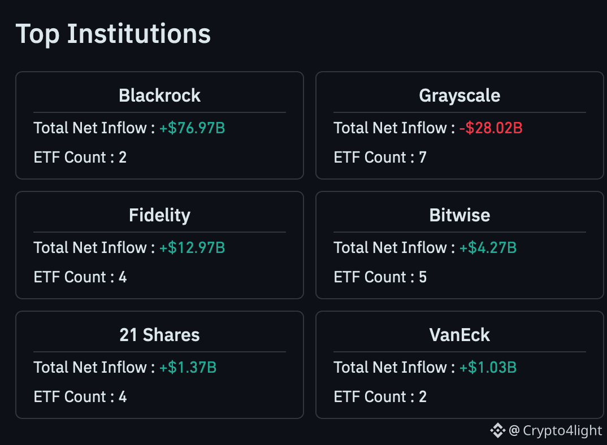Click the Top Institutions section heading
Image resolution: width=607 pixels, height=445 pixels.
click(x=113, y=34)
